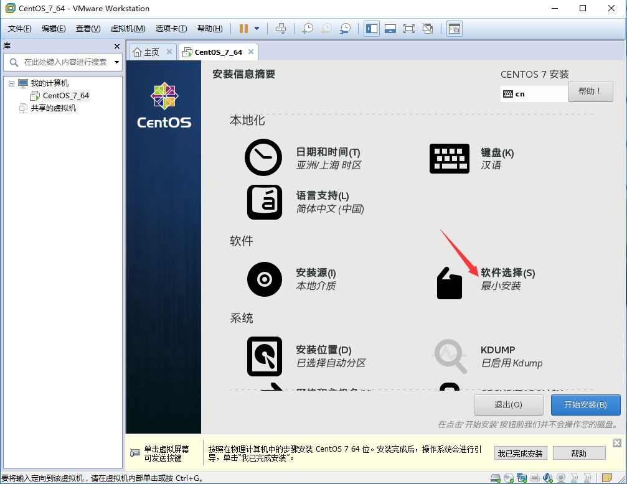Viewport: 627px width, 484px height.
Task: Click the 帮助！ button in installer
Action: pyautogui.click(x=590, y=91)
